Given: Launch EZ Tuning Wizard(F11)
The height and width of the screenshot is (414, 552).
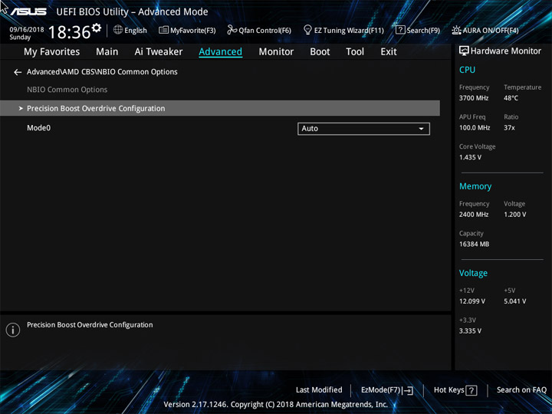Looking at the screenshot, I should click(x=343, y=30).
